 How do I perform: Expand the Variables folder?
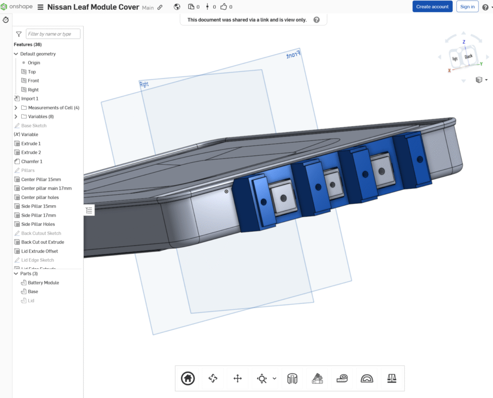[16, 117]
